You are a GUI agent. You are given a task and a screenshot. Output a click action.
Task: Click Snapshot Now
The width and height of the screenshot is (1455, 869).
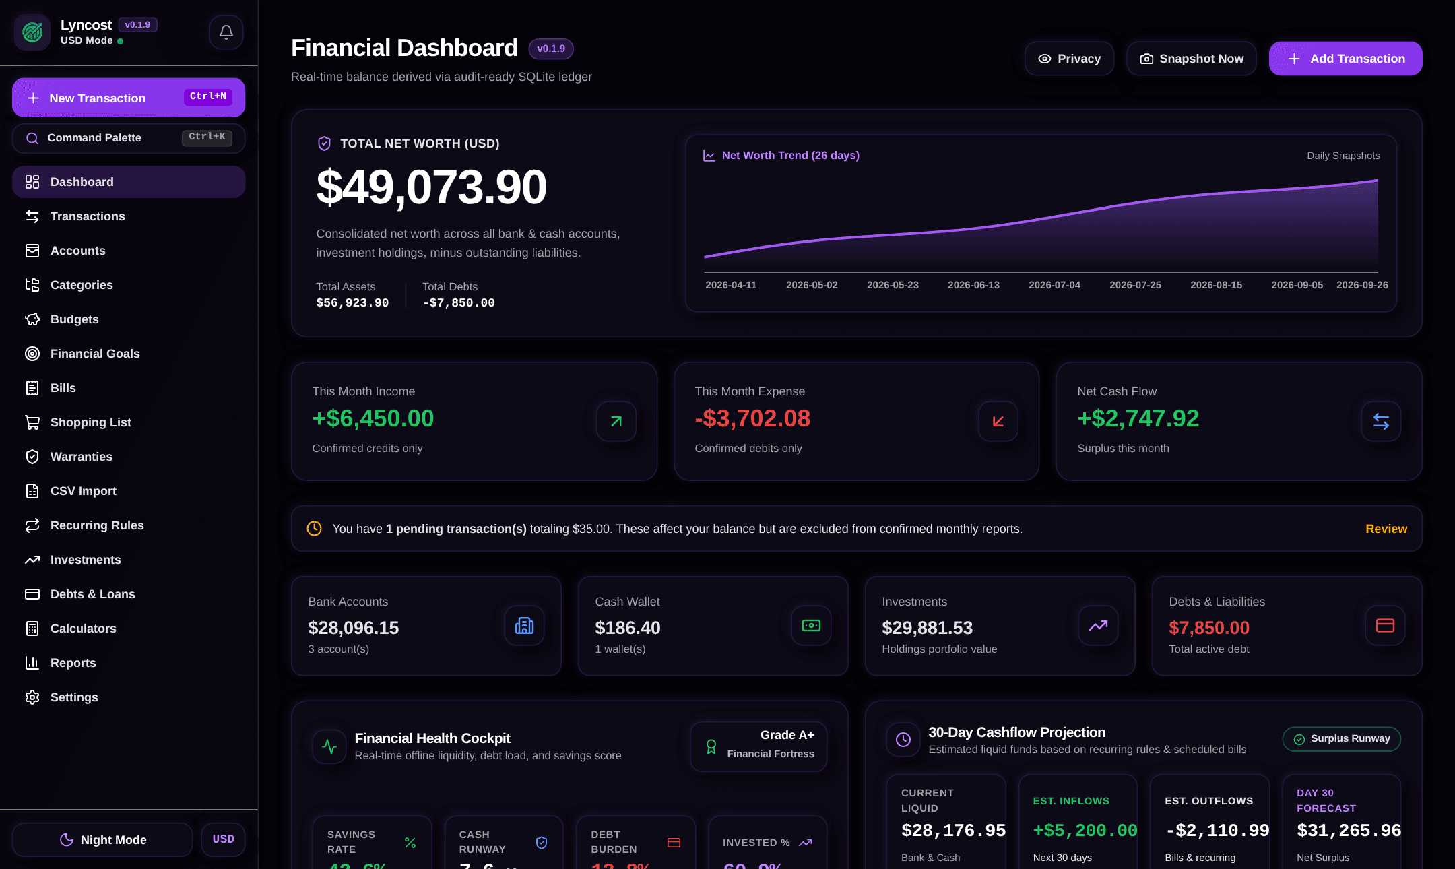(1191, 59)
